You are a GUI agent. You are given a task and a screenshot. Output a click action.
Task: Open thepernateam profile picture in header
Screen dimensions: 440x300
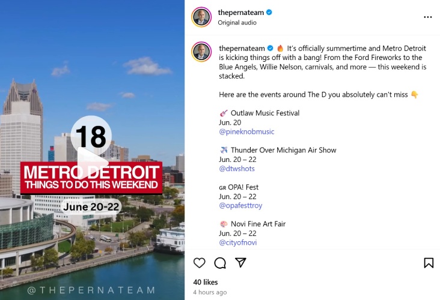[201, 17]
